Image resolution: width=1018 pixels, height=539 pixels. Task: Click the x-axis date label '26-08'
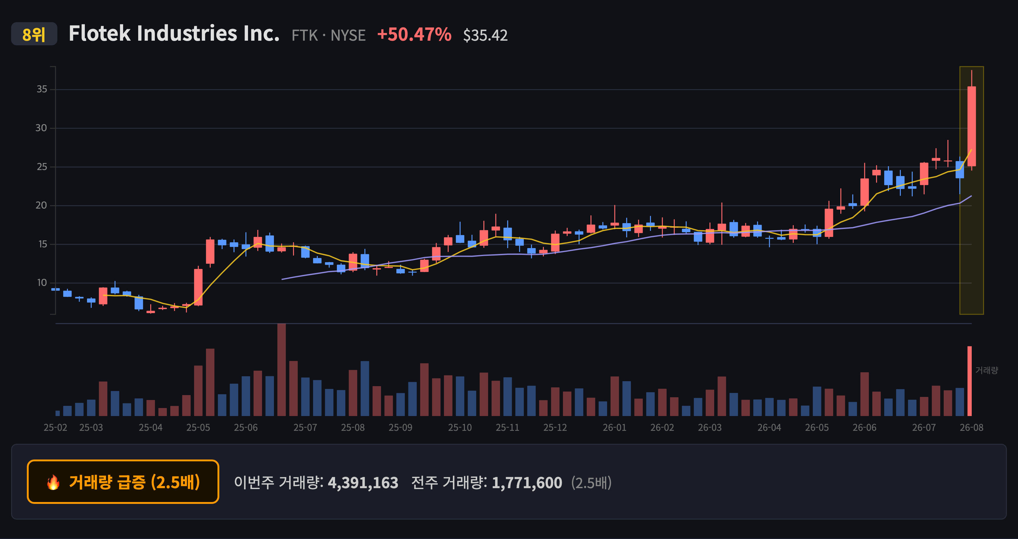tap(972, 428)
